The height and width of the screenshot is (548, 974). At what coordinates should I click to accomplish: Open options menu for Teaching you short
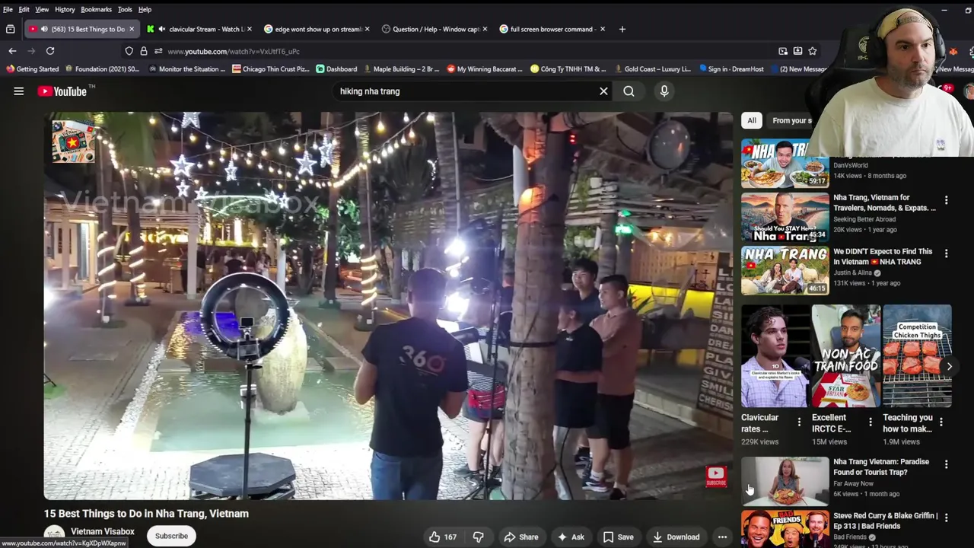[941, 422]
